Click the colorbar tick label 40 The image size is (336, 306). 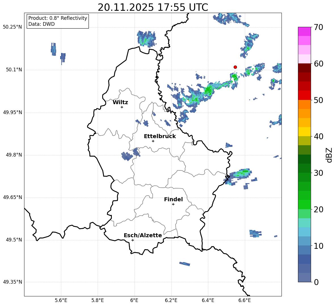318,136
